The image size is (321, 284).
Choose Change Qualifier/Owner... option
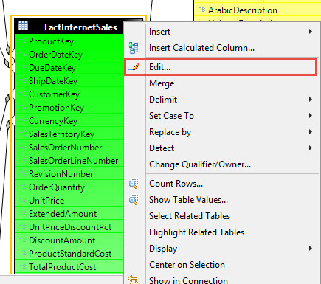[x=221, y=164]
